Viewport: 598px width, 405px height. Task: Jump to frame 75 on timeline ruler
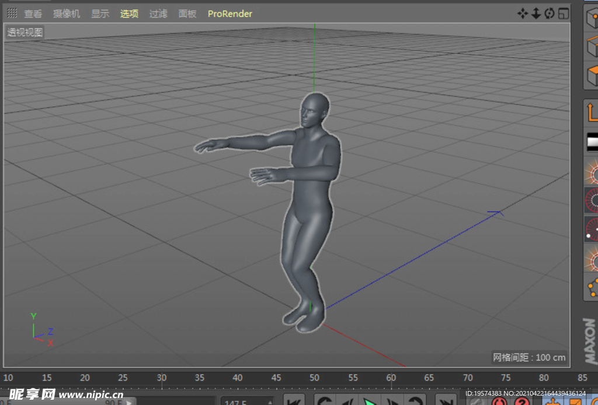[506, 378]
